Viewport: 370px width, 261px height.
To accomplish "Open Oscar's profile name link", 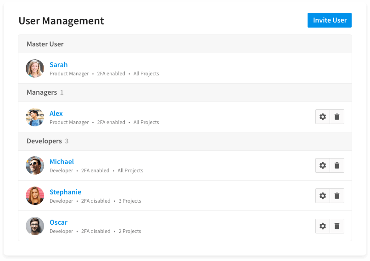I will (x=58, y=222).
